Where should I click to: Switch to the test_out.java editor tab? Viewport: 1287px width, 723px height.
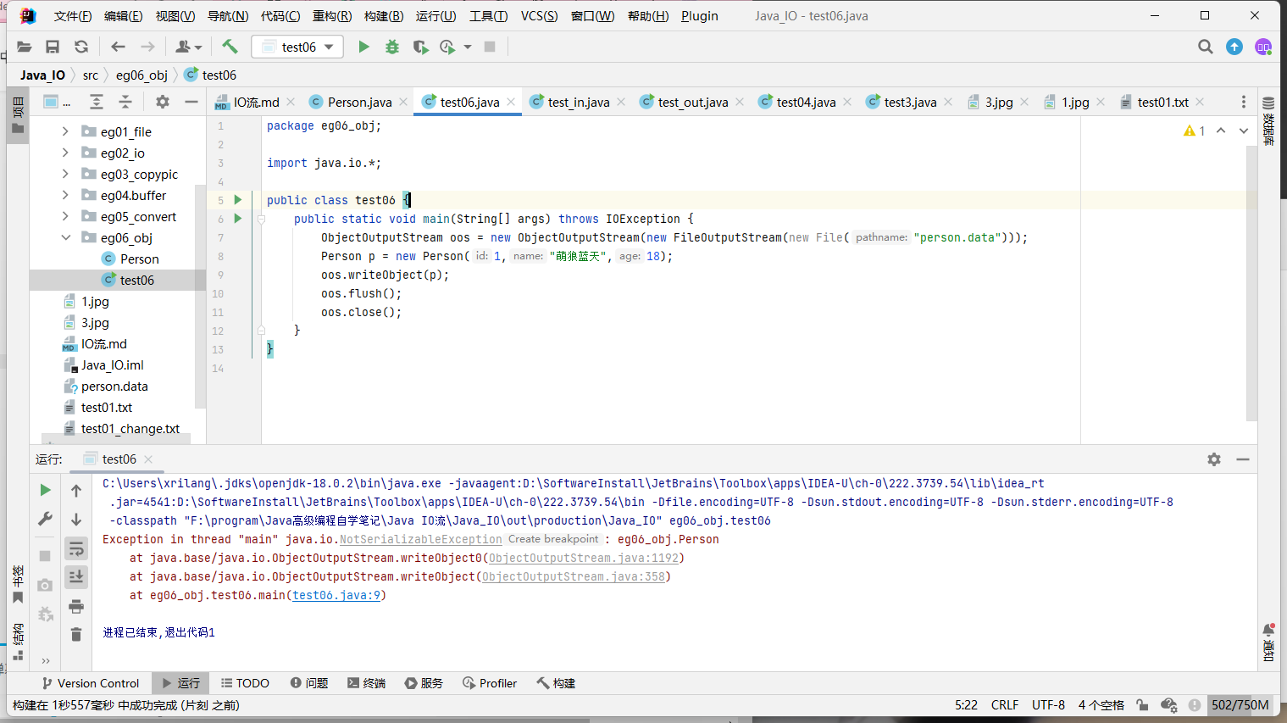pos(692,102)
